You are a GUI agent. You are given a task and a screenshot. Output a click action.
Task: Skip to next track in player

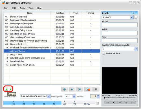(x=133, y=102)
